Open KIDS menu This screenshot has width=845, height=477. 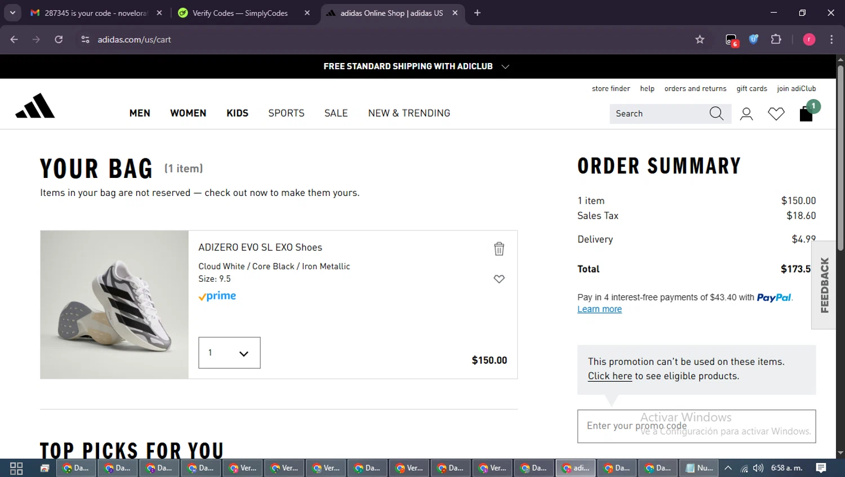pos(237,113)
